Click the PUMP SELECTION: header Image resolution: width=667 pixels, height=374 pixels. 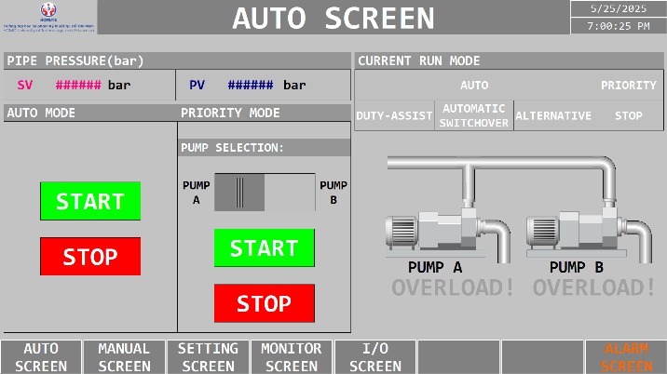(x=265, y=148)
